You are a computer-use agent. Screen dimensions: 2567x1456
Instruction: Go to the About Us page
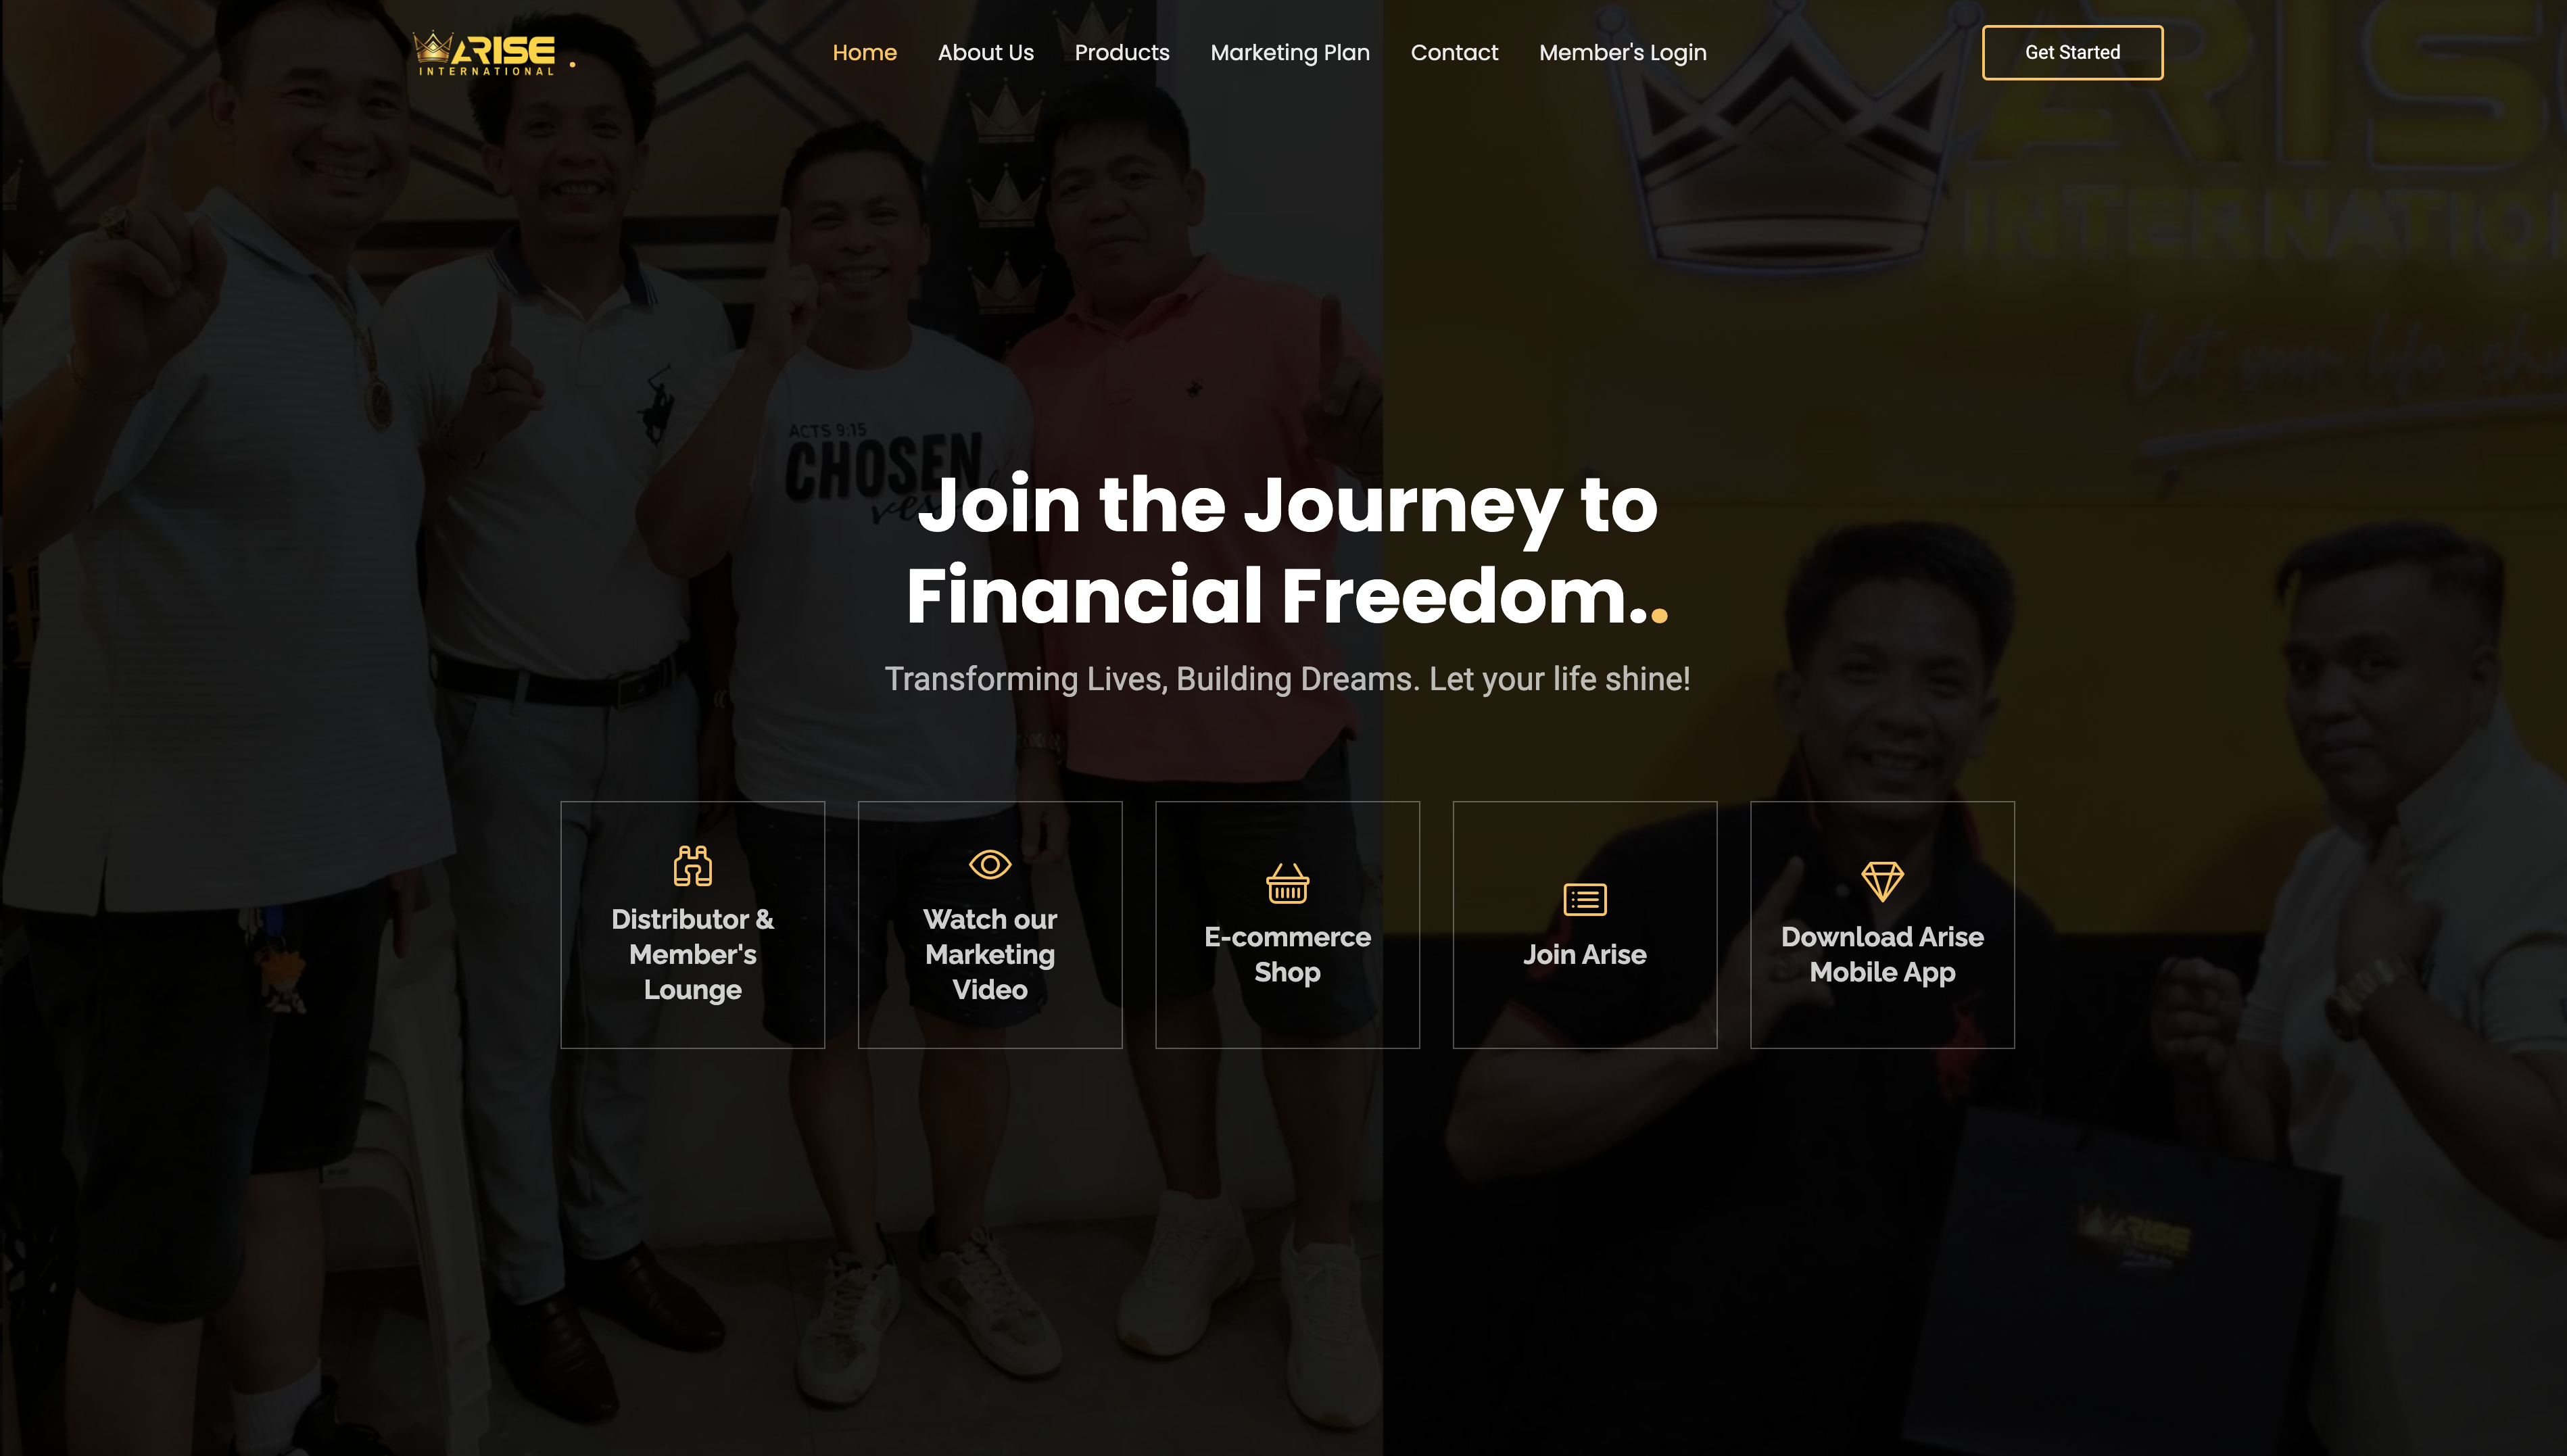[x=986, y=53]
